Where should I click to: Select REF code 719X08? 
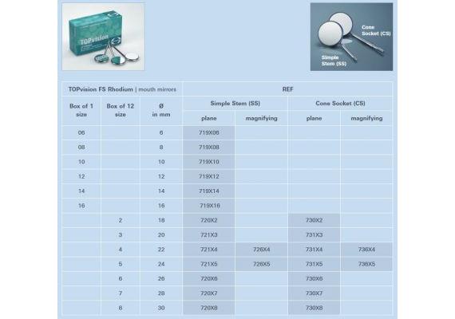208,148
